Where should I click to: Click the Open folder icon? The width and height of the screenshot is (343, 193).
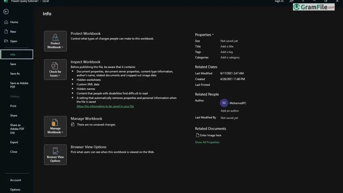(6, 41)
